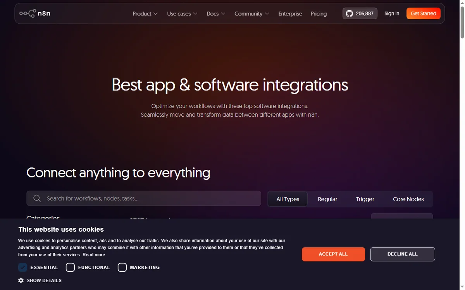
Task: Toggle the Essential cookies checkbox
Action: 22,267
